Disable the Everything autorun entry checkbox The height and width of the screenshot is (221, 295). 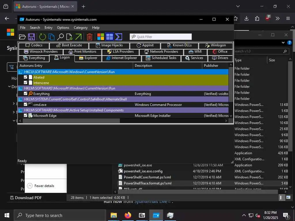coord(26,94)
